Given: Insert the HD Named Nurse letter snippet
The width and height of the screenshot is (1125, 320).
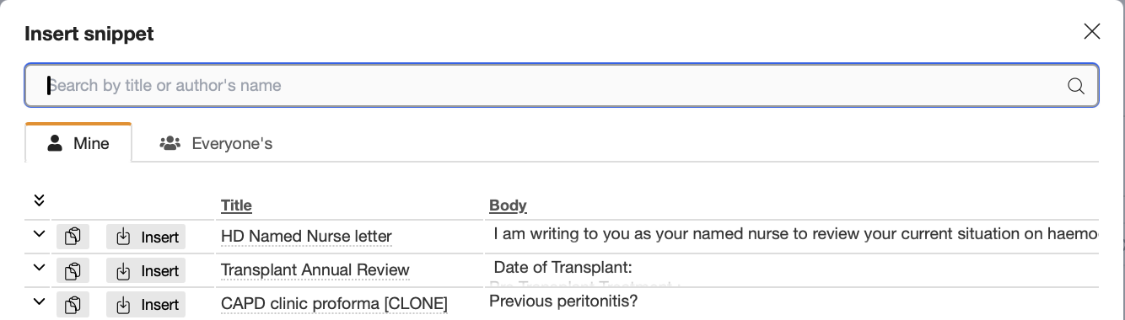Looking at the screenshot, I should tap(146, 237).
